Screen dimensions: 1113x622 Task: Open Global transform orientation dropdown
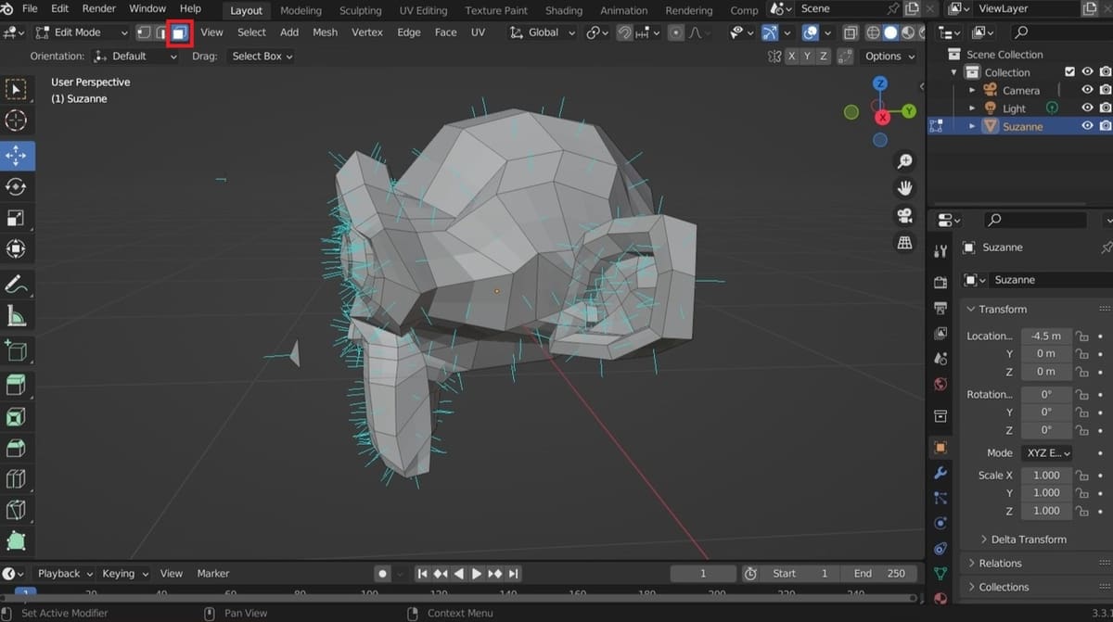click(543, 32)
